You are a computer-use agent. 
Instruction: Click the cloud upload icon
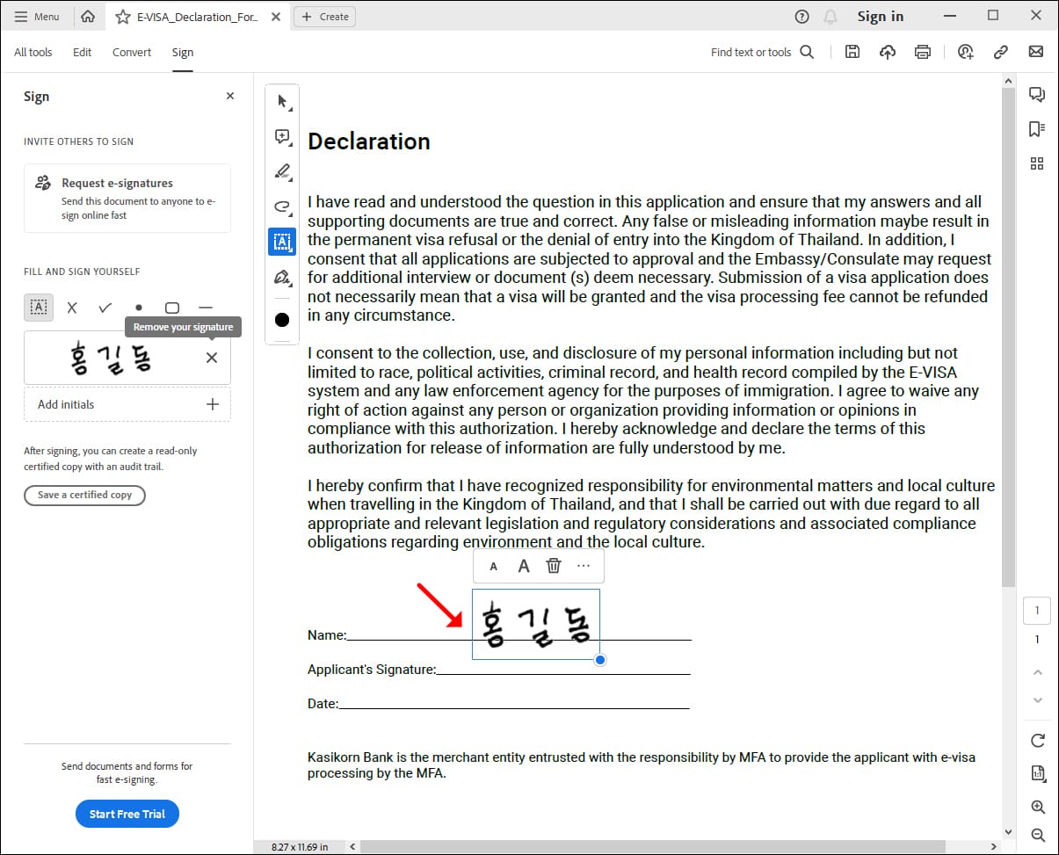coord(888,53)
